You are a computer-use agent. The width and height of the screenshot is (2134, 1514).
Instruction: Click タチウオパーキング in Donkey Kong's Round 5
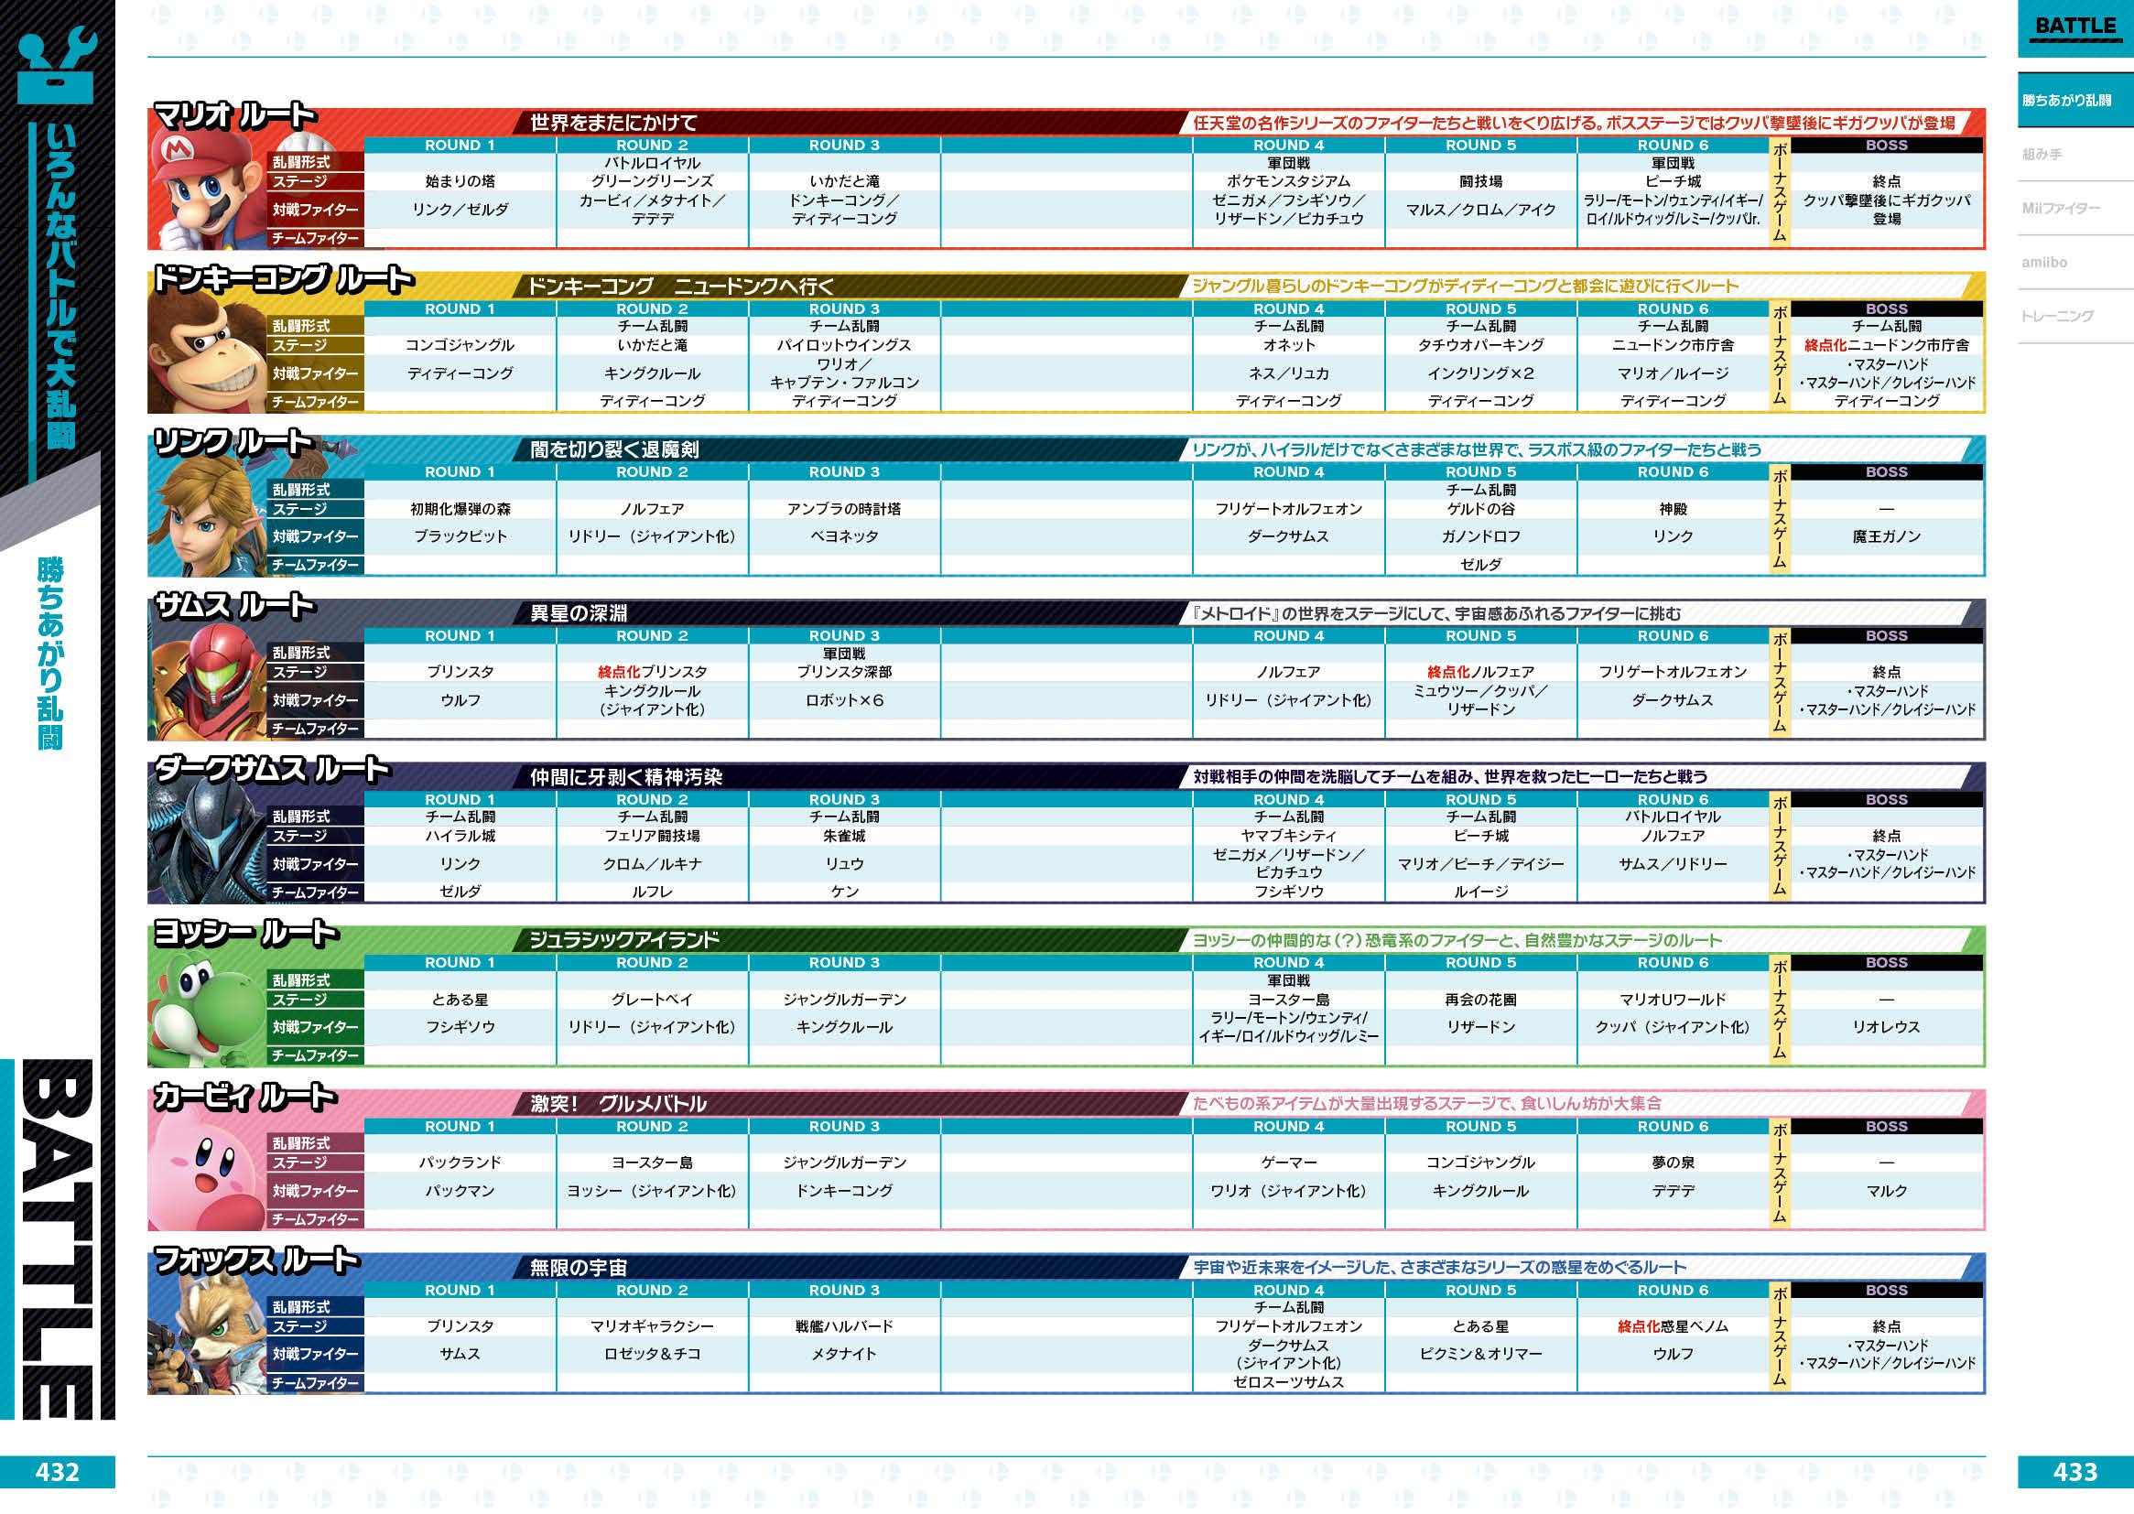click(x=1480, y=345)
